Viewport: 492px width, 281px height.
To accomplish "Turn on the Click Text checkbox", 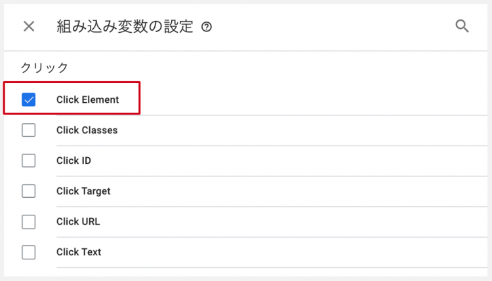I will click(29, 252).
